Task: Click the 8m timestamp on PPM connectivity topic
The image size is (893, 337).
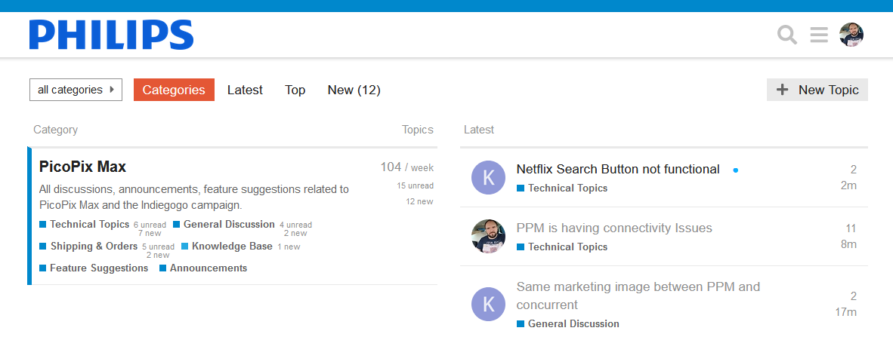Action: [848, 244]
